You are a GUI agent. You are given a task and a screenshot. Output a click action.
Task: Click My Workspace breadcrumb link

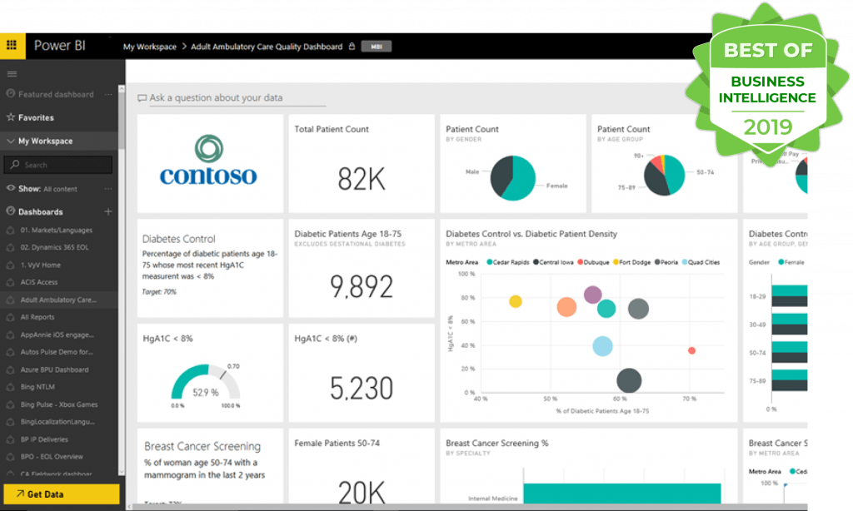[150, 47]
